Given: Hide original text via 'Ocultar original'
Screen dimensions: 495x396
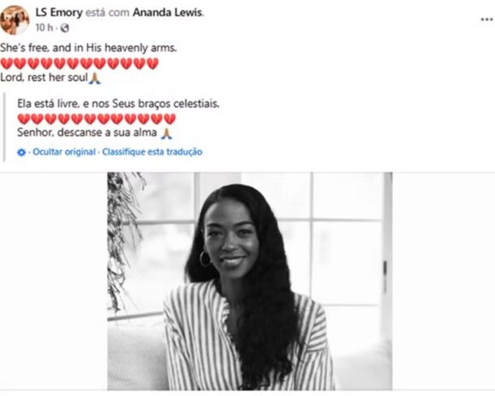Looking at the screenshot, I should coord(64,152).
